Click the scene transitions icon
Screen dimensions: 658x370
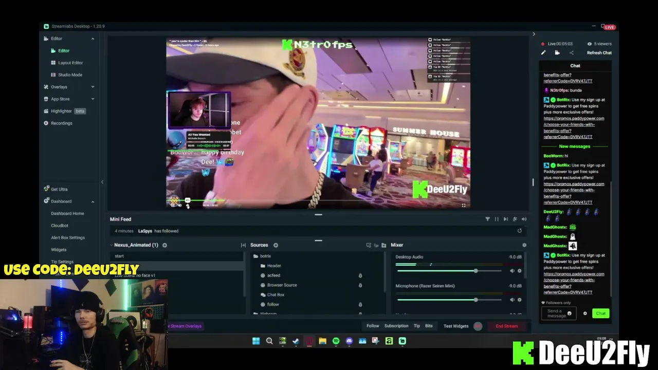pos(243,245)
